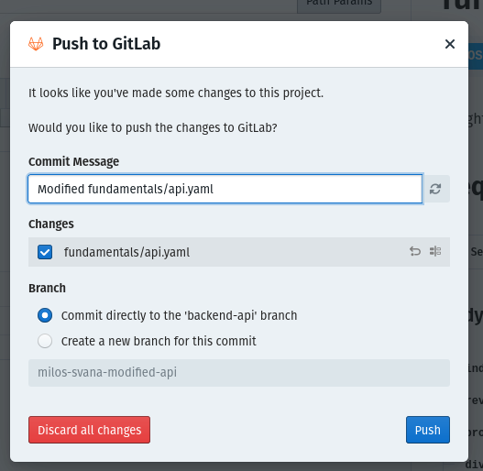Push the changes to GitLab
The width and height of the screenshot is (483, 471).
pos(428,430)
